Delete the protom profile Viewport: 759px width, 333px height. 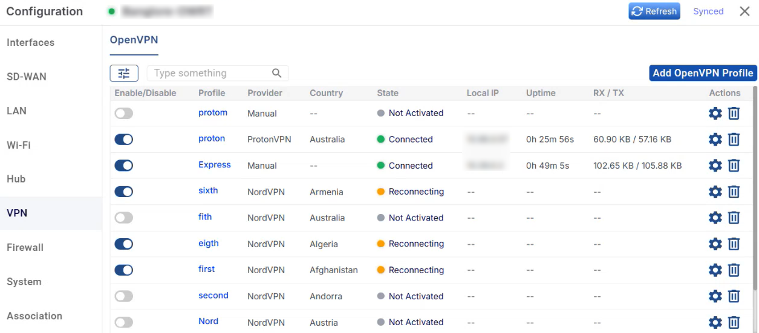[734, 113]
